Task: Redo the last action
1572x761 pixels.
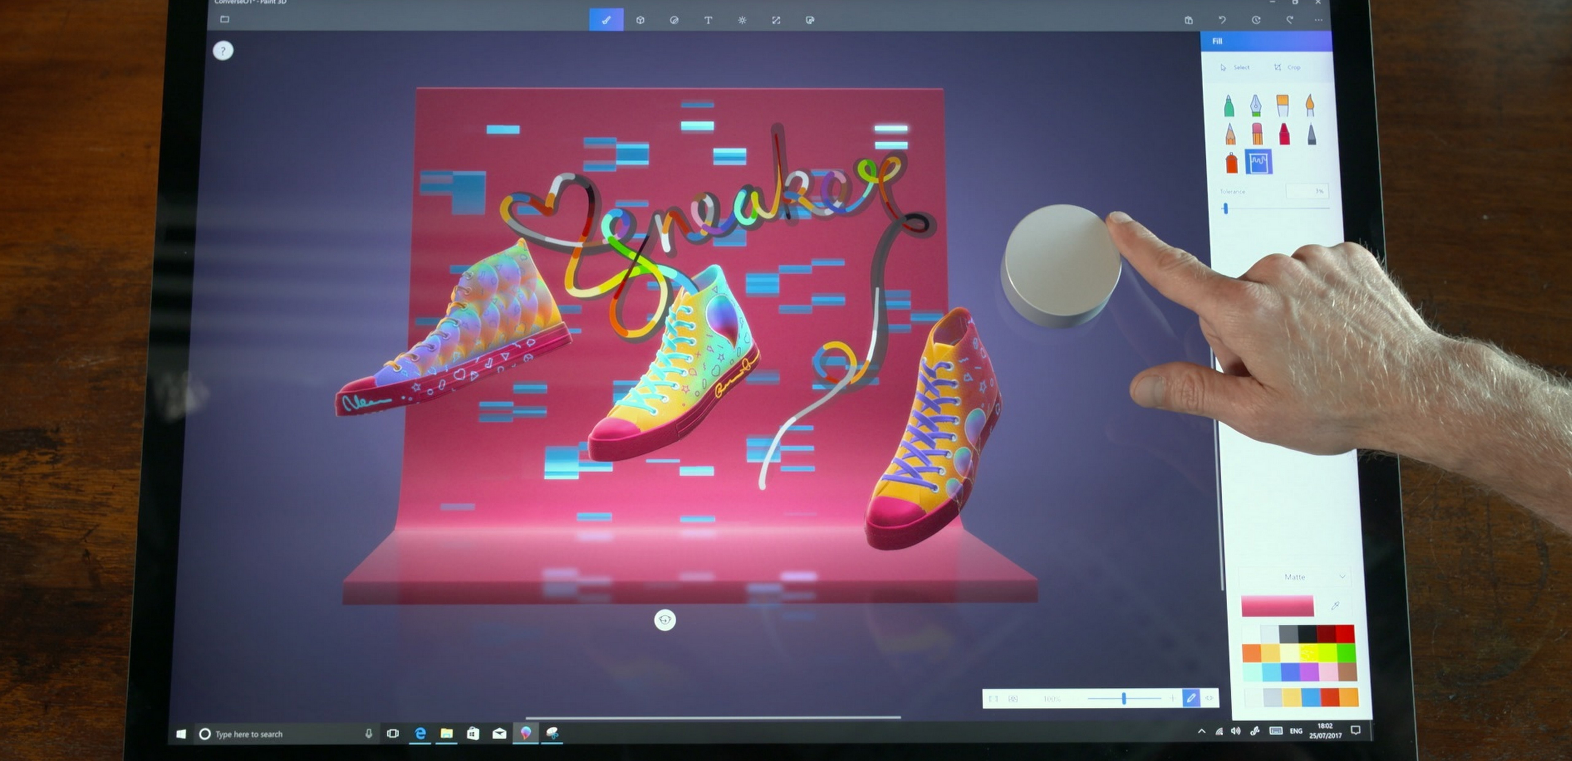Action: point(1290,20)
